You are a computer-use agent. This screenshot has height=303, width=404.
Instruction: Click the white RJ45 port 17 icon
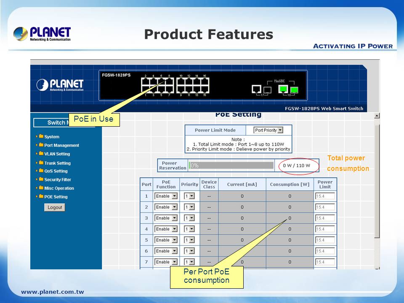tap(256, 89)
